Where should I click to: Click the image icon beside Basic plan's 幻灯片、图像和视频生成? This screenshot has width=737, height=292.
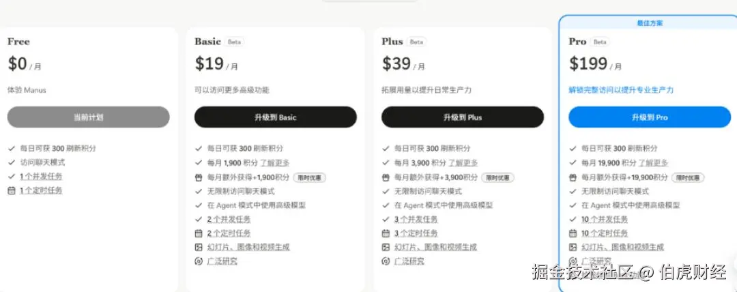[199, 248]
